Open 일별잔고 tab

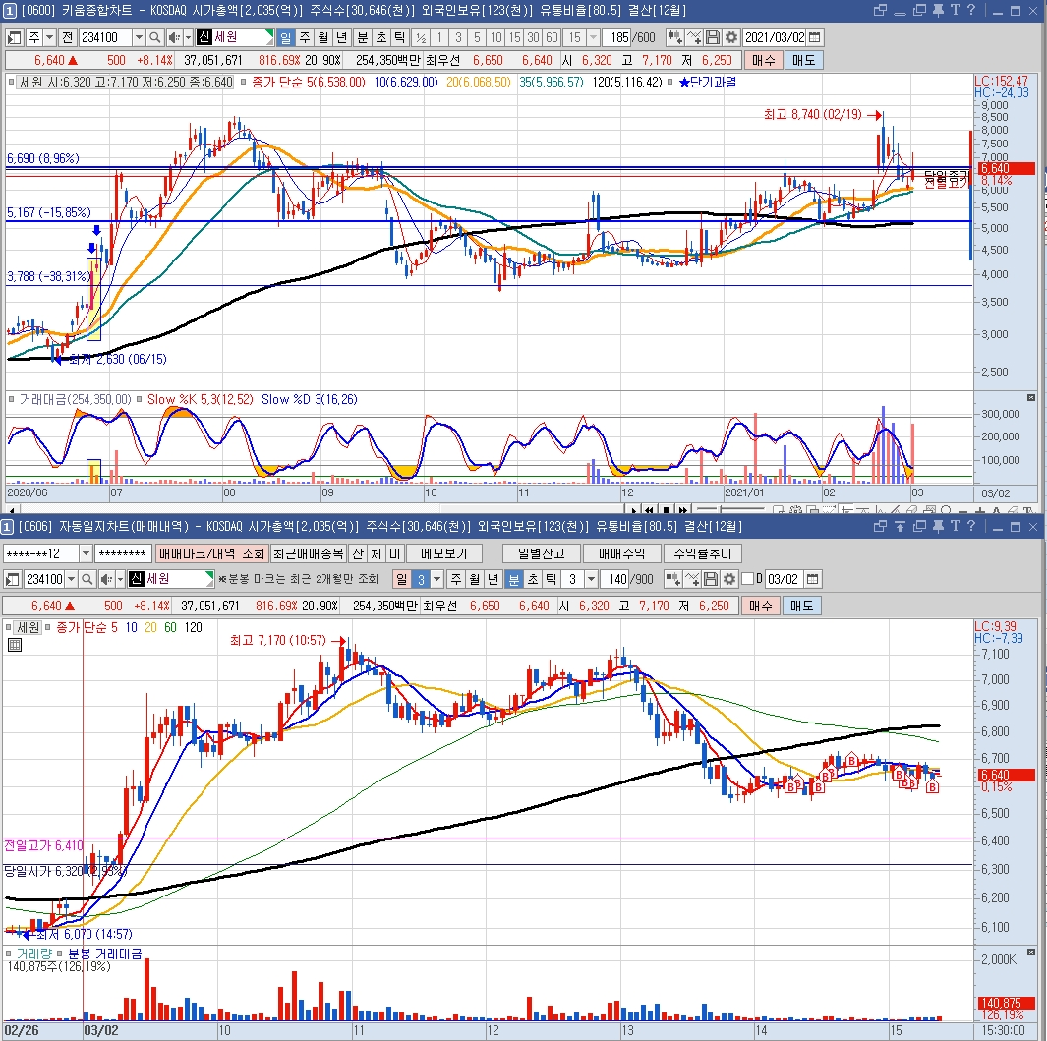tap(541, 553)
